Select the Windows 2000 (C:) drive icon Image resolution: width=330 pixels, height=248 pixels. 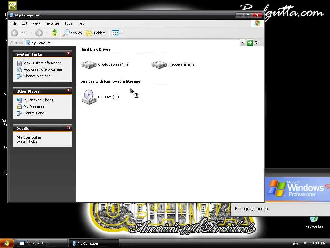click(89, 65)
